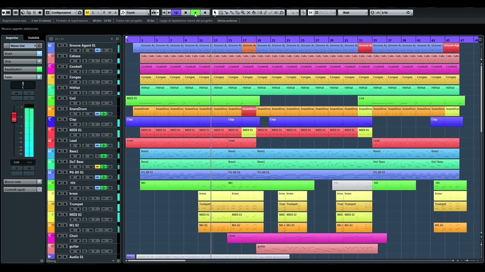Select the Play speaker tool
This screenshot has width=485, height=272.
point(276,12)
